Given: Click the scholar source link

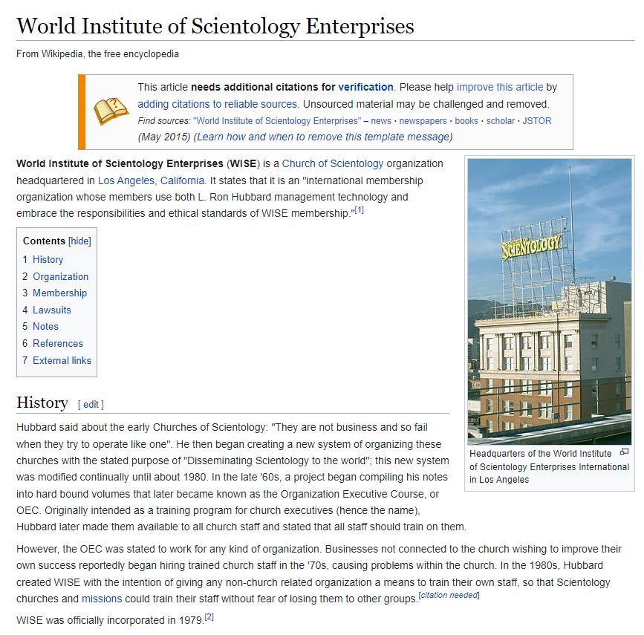Looking at the screenshot, I should click(x=500, y=121).
